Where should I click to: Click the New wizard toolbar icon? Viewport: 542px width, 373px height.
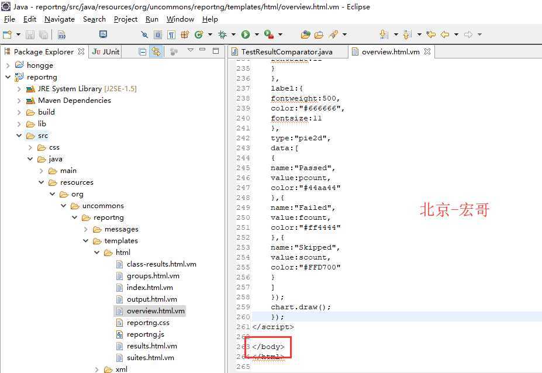point(7,34)
